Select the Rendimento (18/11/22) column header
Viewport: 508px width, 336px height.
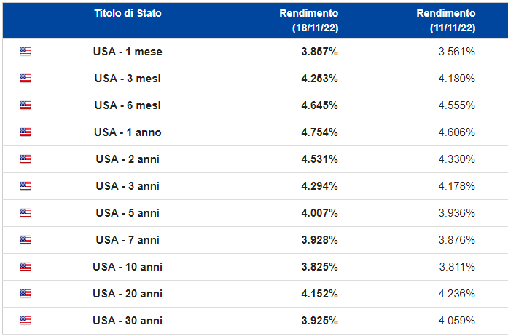pos(309,20)
